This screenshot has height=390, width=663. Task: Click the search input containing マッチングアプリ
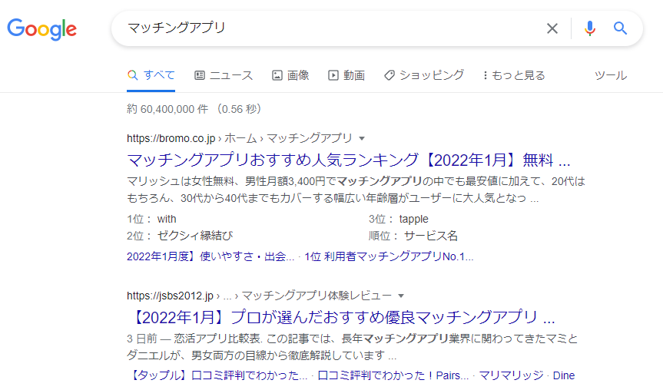tap(330, 28)
